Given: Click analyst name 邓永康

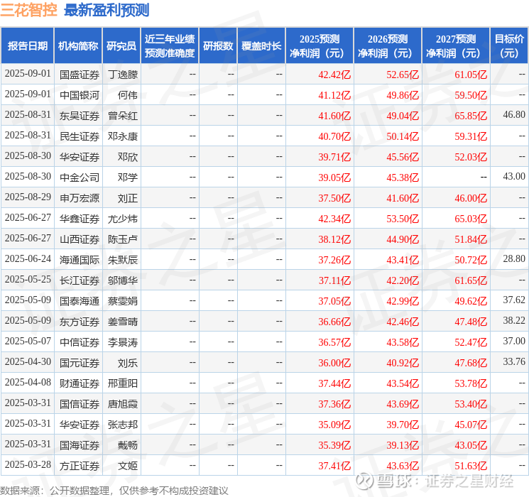Looking at the screenshot, I should tap(122, 136).
